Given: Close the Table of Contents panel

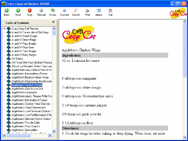Looking at the screenshot, I should tap(53, 22).
